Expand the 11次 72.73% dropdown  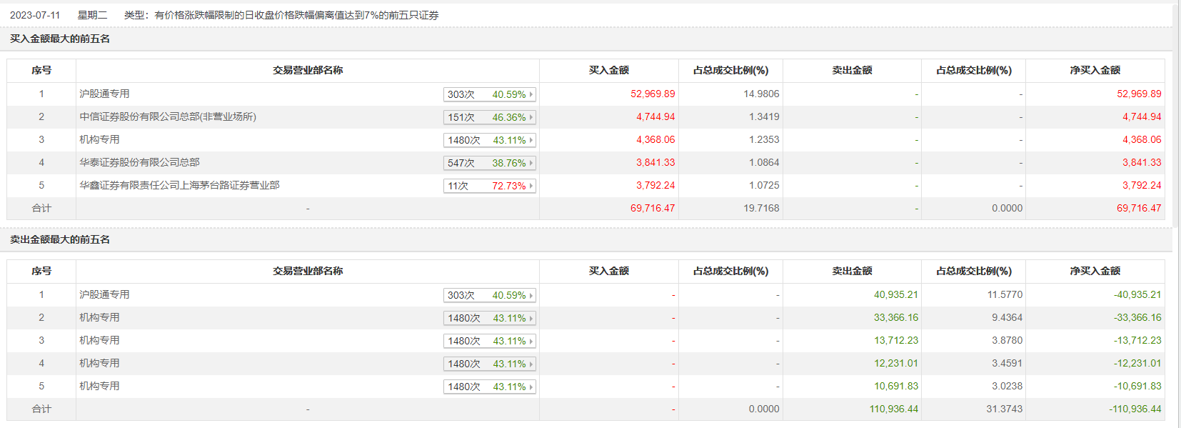[489, 186]
